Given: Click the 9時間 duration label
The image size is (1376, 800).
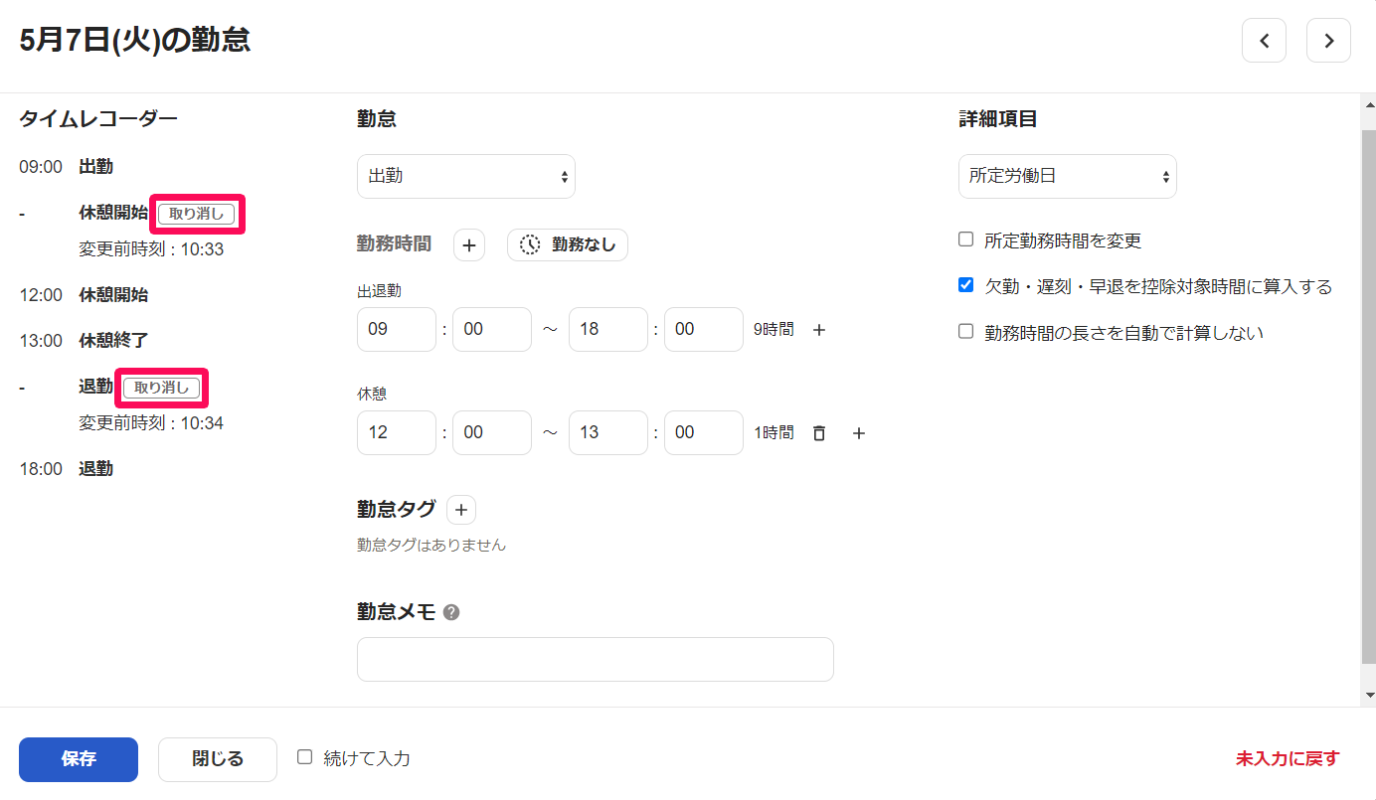Looking at the screenshot, I should point(774,330).
